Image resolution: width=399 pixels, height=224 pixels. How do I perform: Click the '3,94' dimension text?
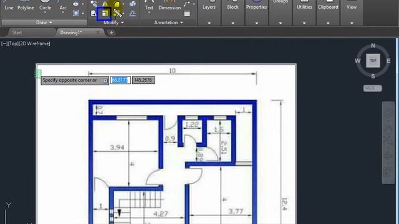tap(117, 147)
